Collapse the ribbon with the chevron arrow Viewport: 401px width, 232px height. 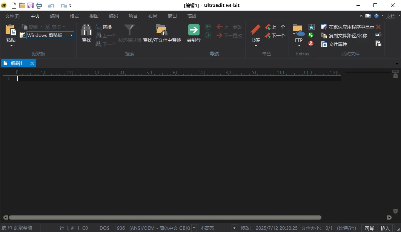pyautogui.click(x=361, y=16)
